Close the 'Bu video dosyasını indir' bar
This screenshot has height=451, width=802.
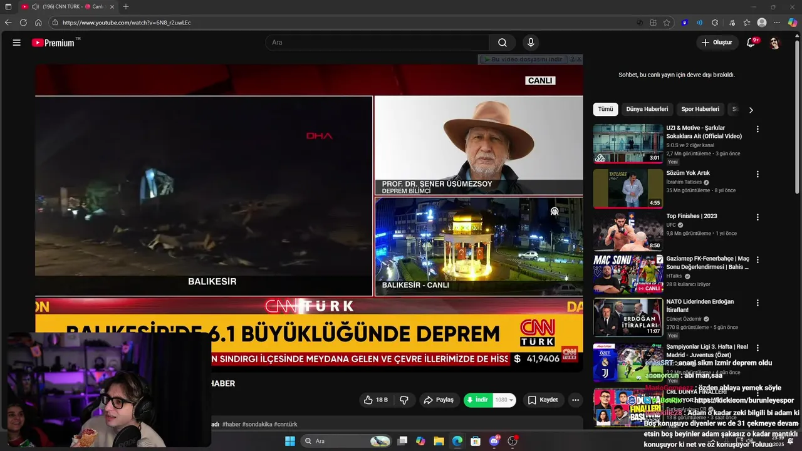(579, 59)
